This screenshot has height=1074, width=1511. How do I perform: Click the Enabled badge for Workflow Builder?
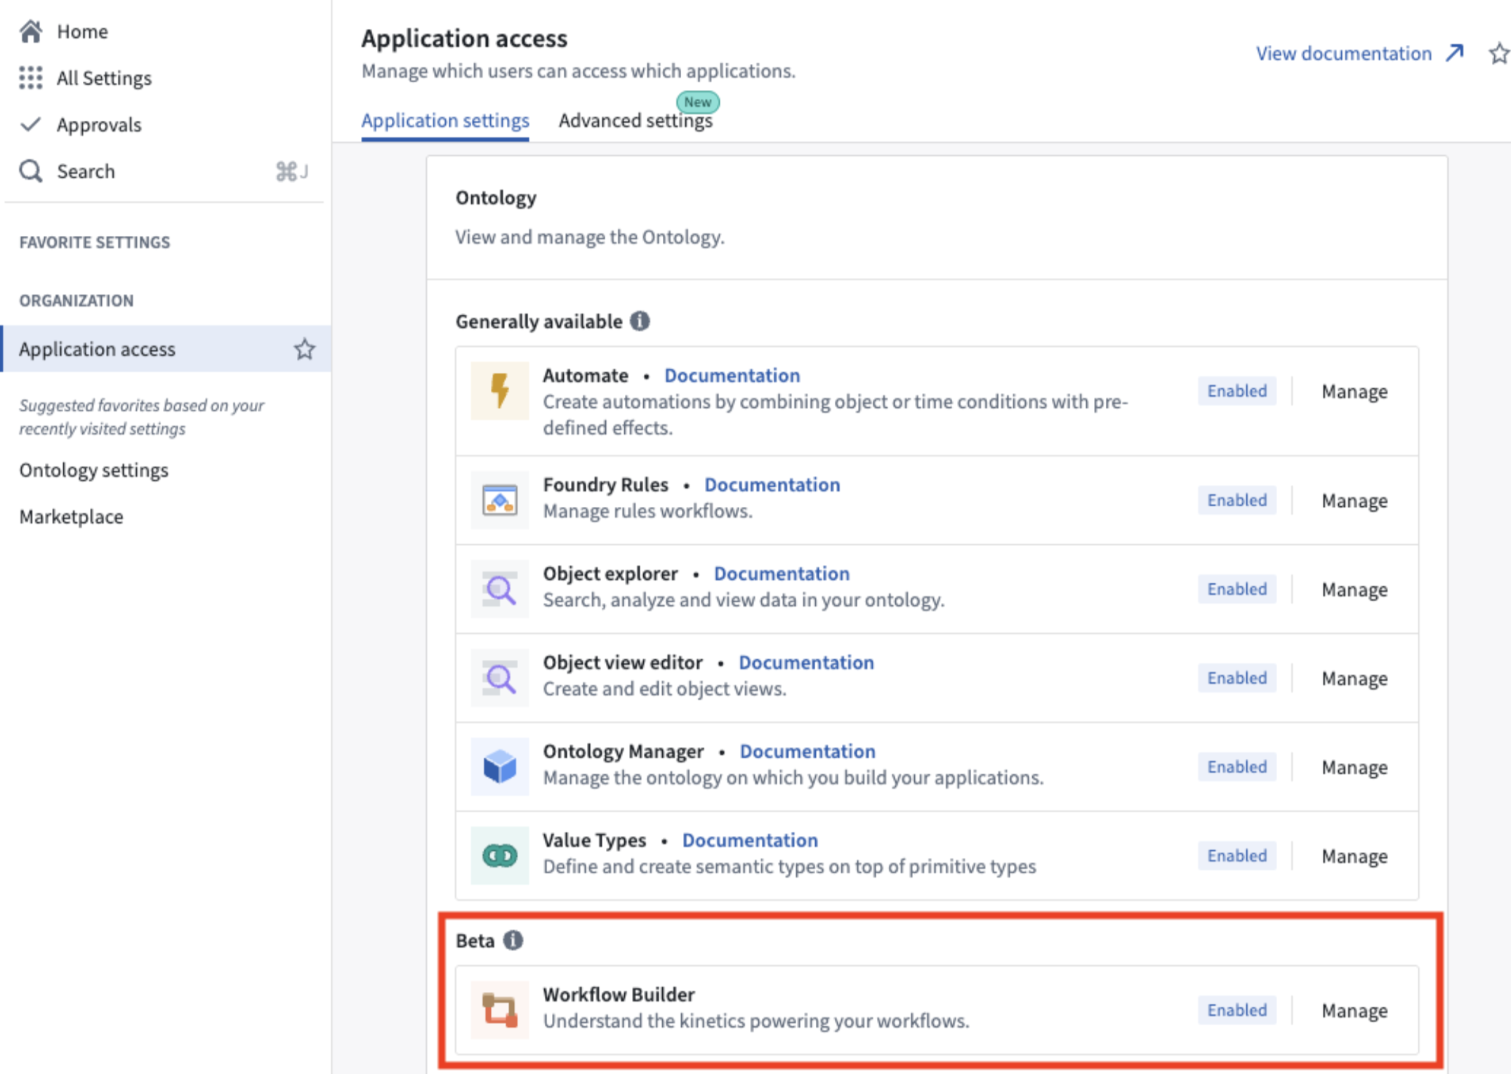click(1236, 1010)
